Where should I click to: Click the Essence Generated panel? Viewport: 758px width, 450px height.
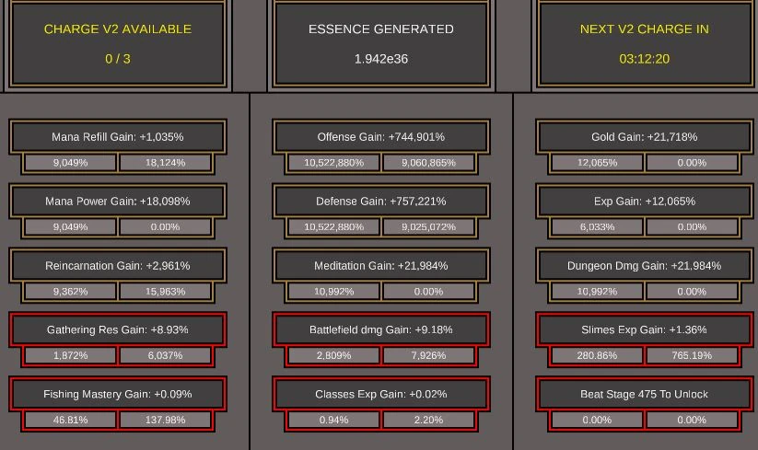380,43
